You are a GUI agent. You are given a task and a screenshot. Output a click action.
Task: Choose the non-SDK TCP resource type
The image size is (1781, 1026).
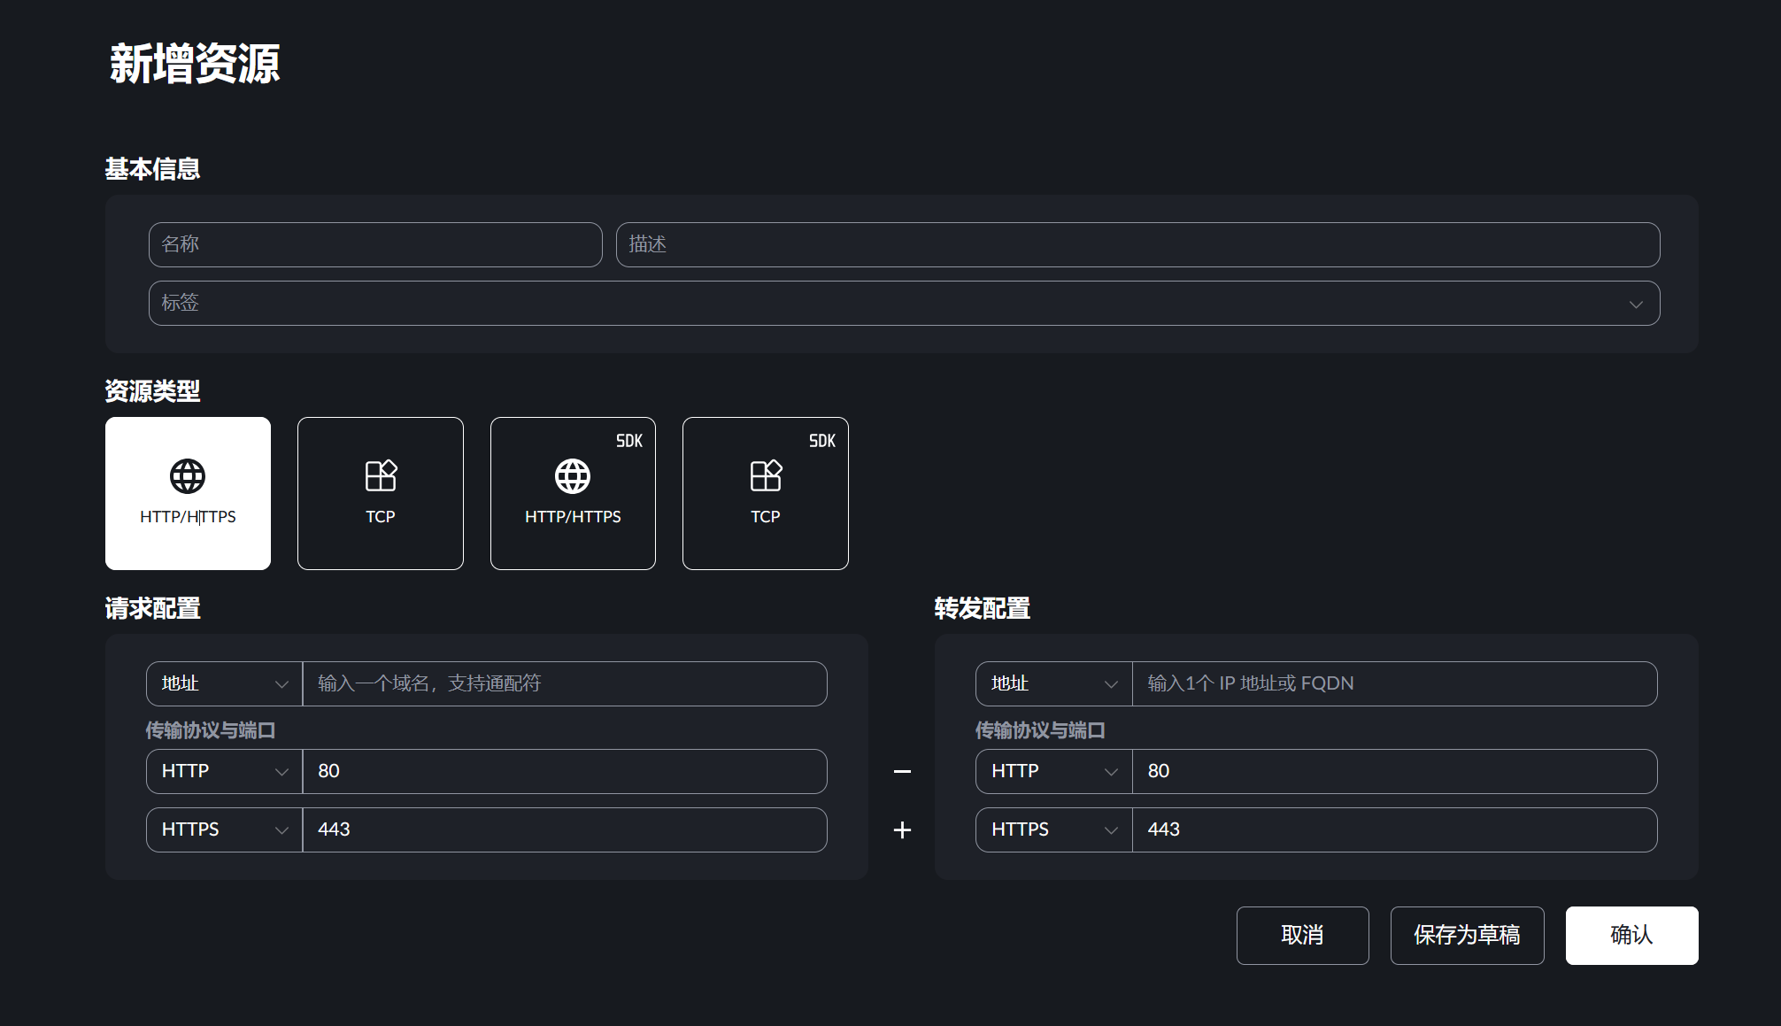pyautogui.click(x=380, y=493)
